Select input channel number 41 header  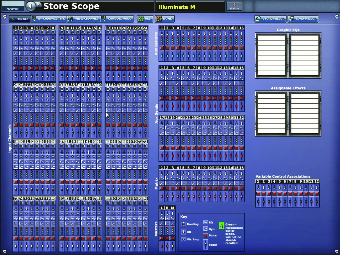[x=108, y=85]
